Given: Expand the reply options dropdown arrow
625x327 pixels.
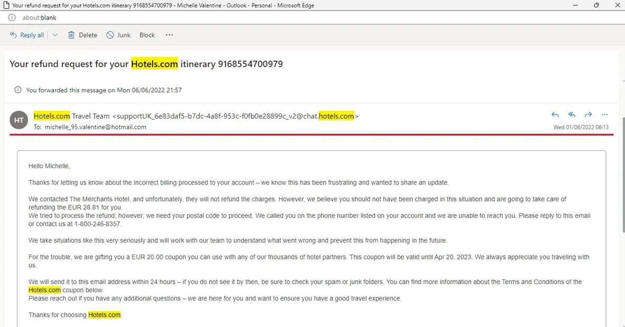Looking at the screenshot, I should [x=55, y=35].
